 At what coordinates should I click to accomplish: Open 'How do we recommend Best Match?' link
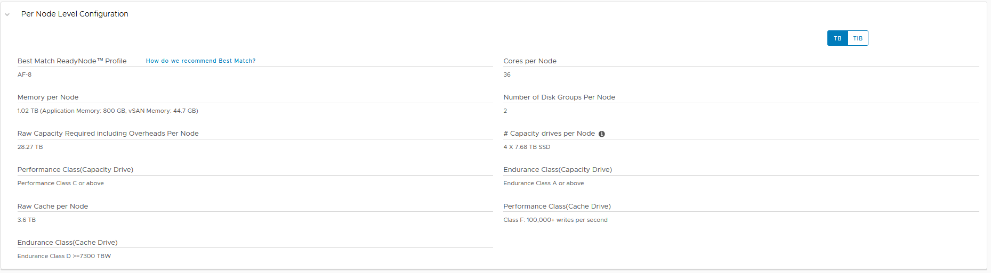tap(201, 61)
